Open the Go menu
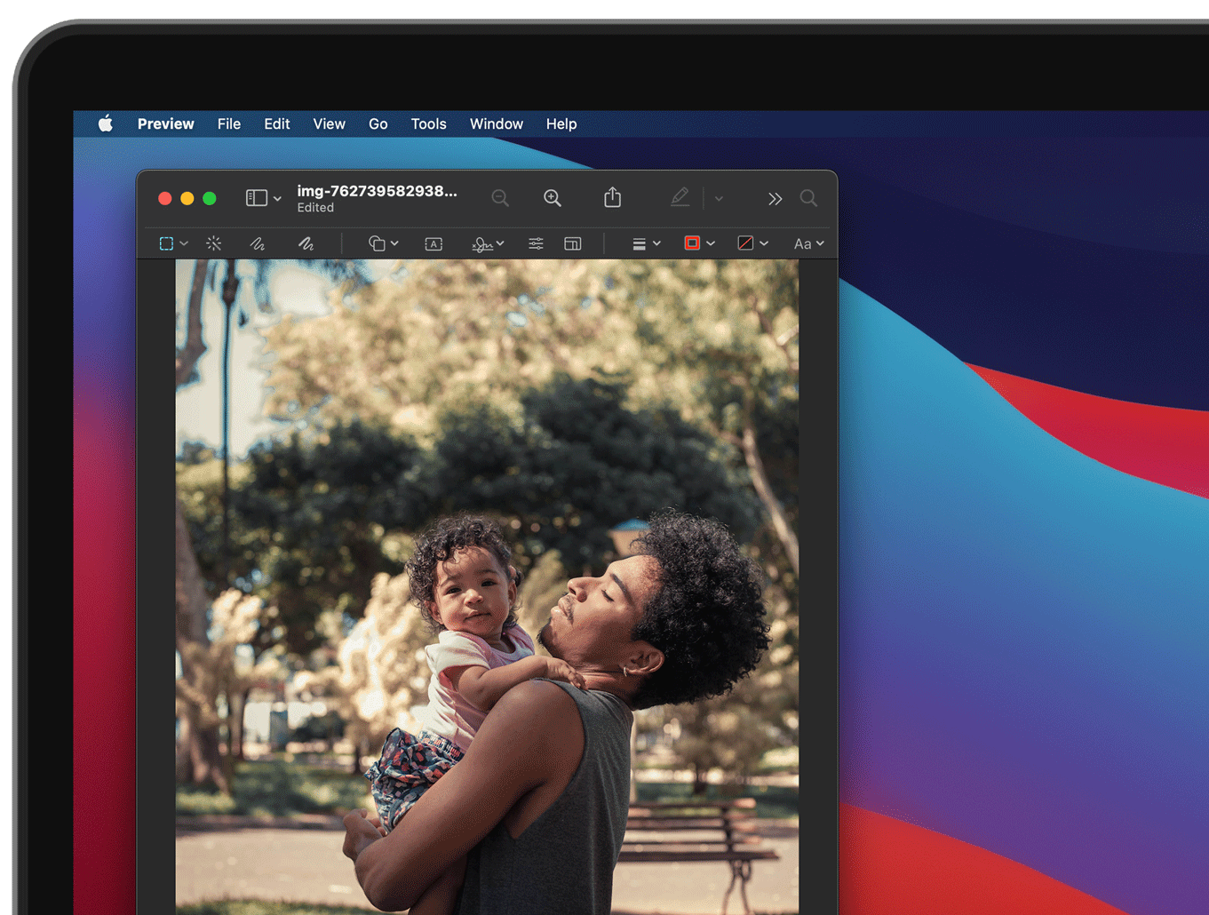Screen dimensions: 1209x915 point(378,123)
